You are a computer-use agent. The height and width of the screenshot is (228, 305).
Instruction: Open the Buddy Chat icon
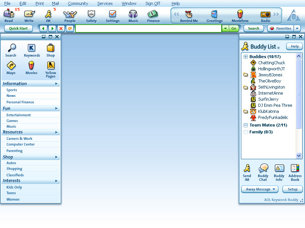pos(263,168)
